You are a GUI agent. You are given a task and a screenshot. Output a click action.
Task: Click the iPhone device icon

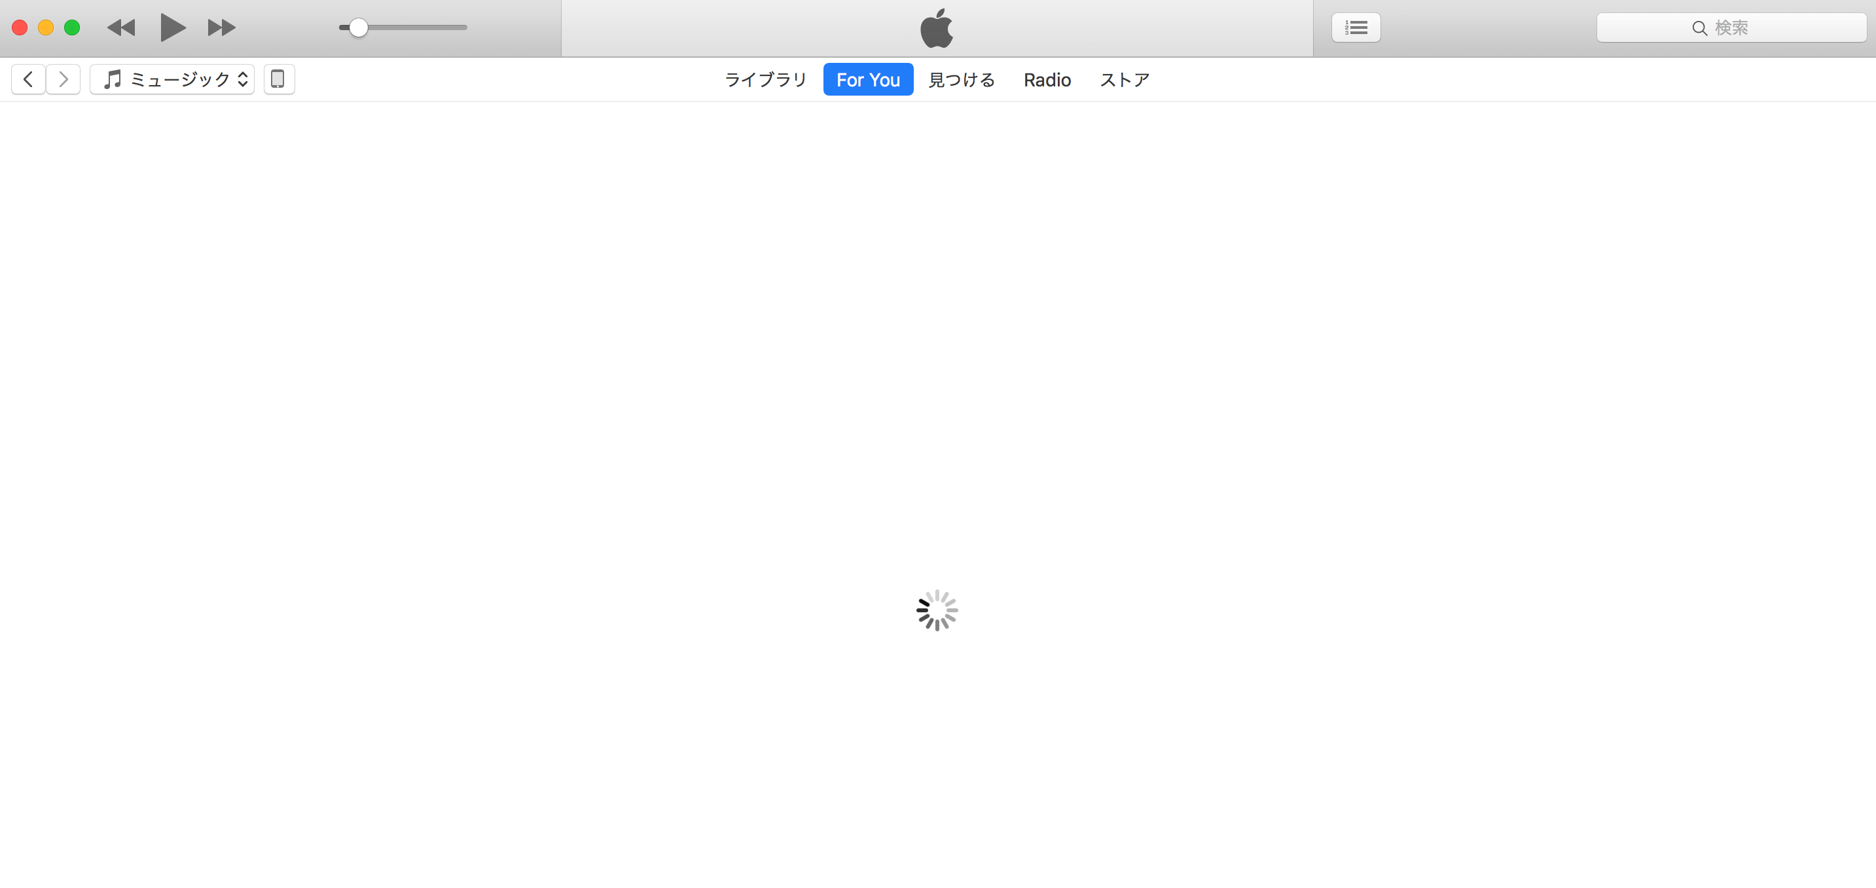pos(278,79)
